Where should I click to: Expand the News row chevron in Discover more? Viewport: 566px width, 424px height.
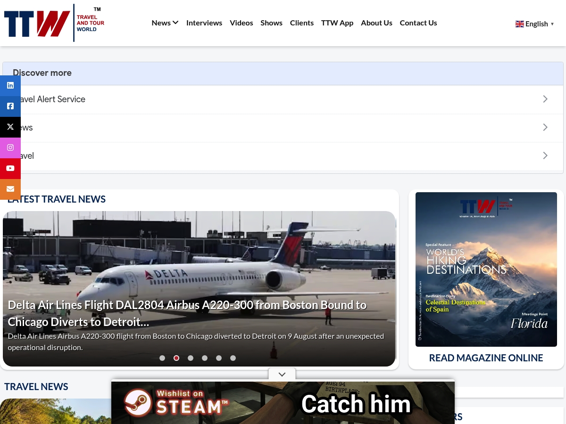pyautogui.click(x=545, y=127)
